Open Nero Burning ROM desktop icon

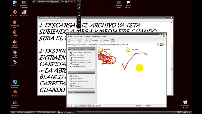pos(15,24)
